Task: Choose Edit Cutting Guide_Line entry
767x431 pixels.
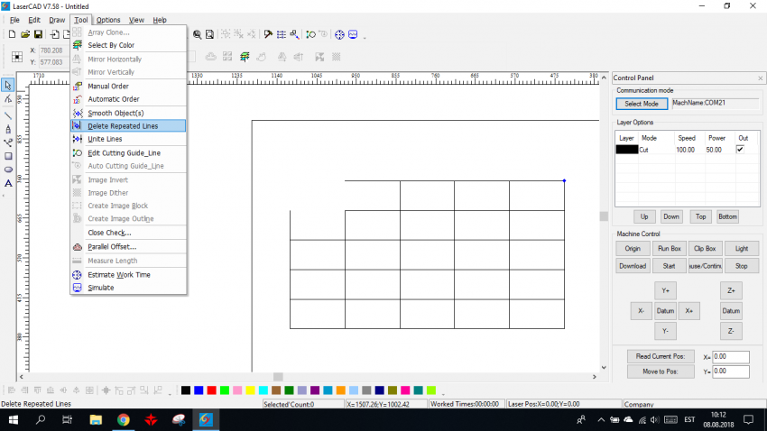Action: point(128,153)
